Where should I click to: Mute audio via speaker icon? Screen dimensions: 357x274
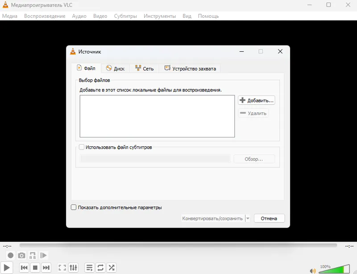point(313,270)
